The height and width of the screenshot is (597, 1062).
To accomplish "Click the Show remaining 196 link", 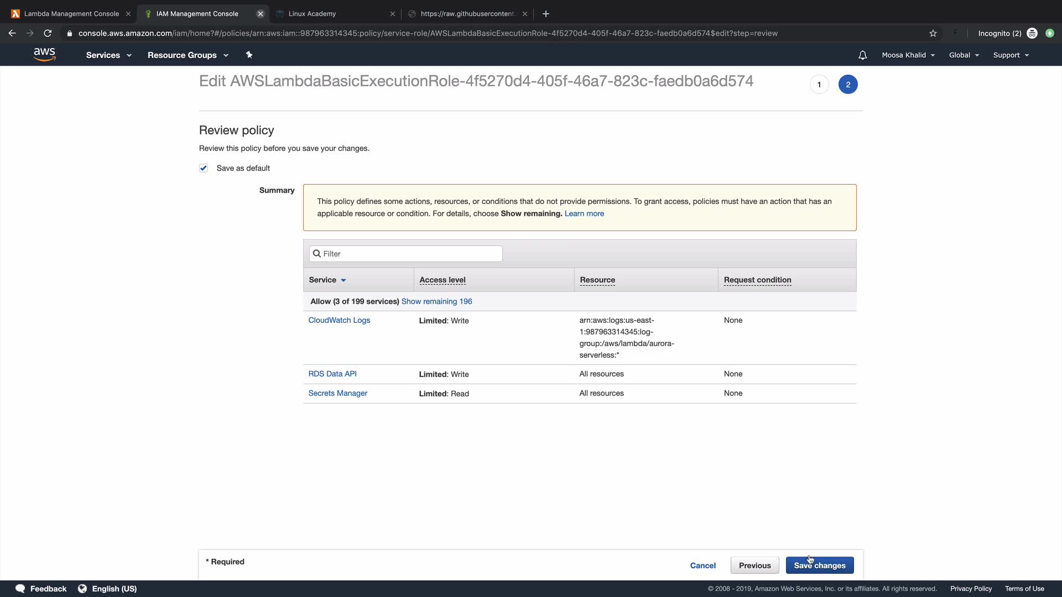I will [436, 301].
